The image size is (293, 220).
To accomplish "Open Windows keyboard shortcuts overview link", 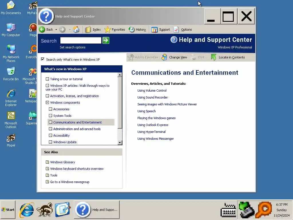I will (77, 169).
